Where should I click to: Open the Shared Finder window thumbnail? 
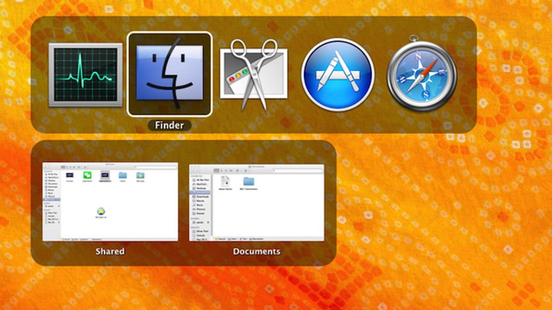[x=110, y=202]
